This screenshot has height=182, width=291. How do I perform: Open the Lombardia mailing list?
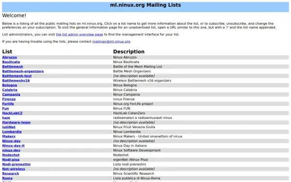pyautogui.click(x=12, y=132)
